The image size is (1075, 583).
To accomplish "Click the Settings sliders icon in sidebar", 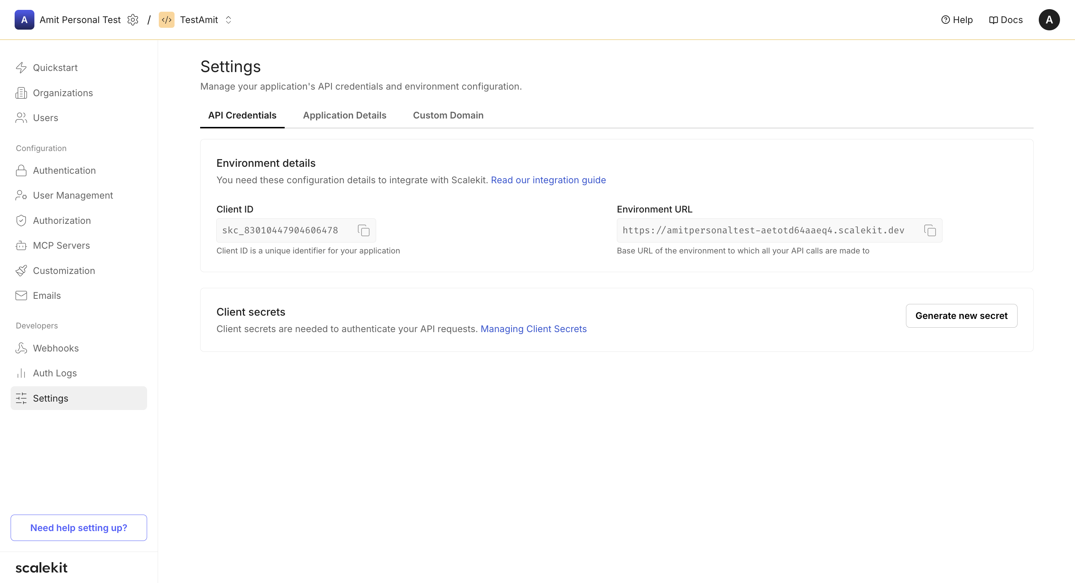I will click(x=21, y=398).
